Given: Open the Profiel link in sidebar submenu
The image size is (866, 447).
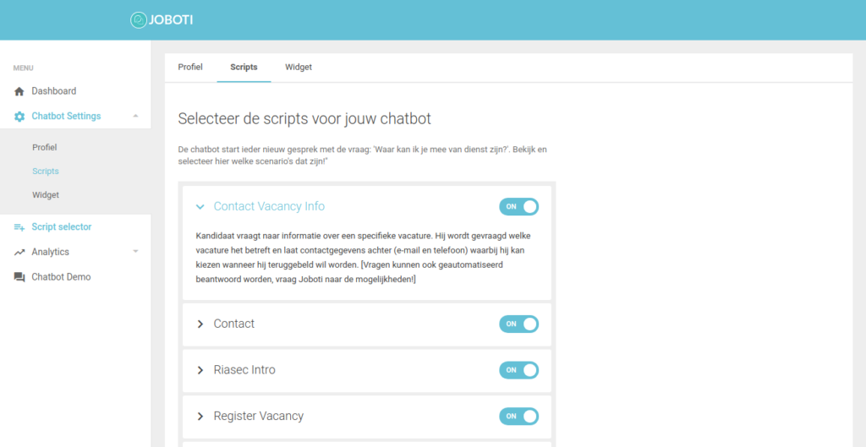Looking at the screenshot, I should pos(44,147).
